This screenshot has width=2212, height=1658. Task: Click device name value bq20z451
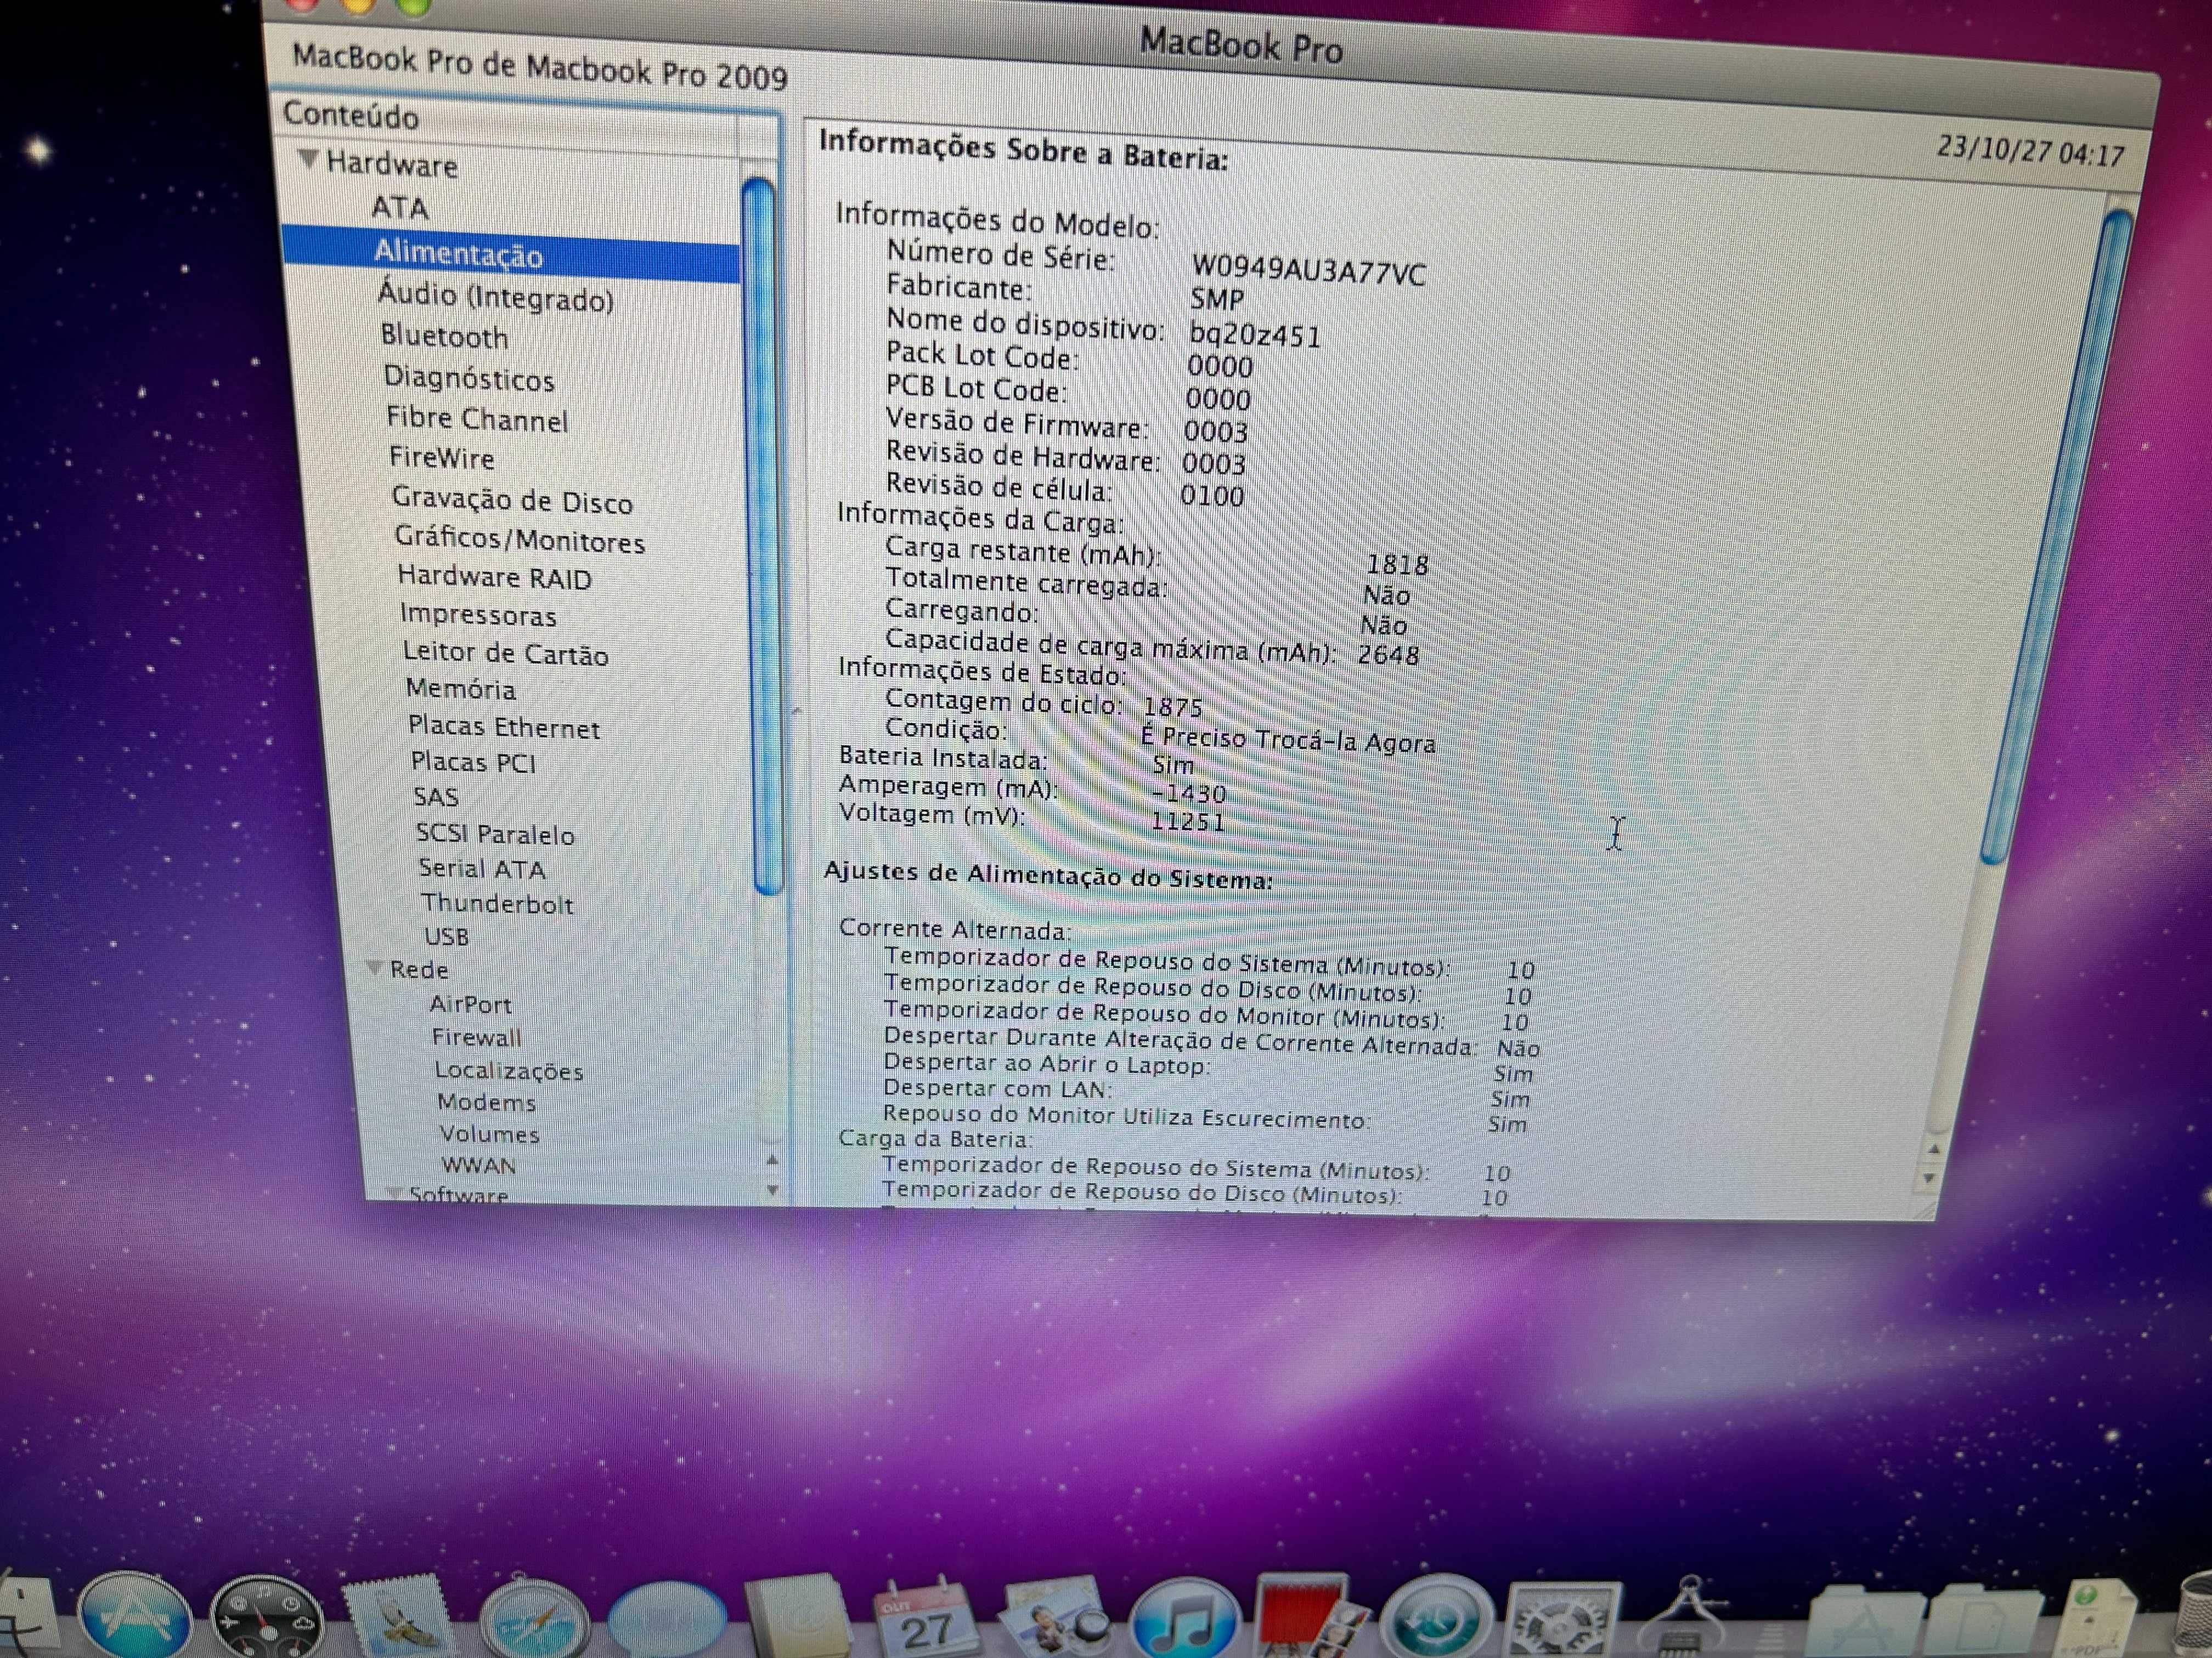(1255, 334)
